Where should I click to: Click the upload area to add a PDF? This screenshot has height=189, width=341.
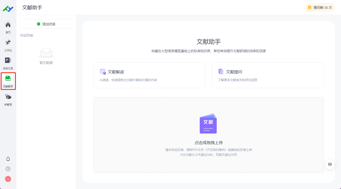(208, 135)
